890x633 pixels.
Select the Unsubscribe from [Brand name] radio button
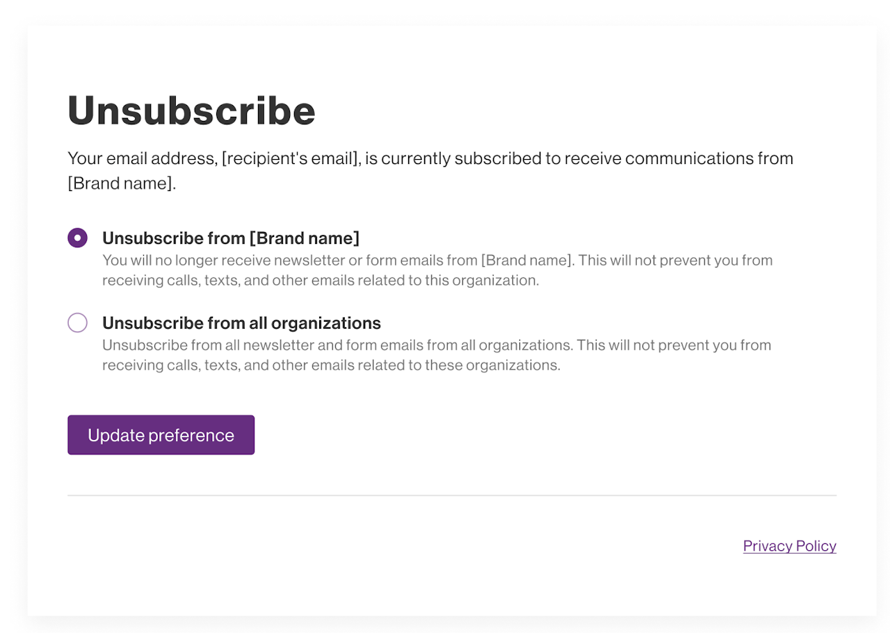pyautogui.click(x=77, y=238)
